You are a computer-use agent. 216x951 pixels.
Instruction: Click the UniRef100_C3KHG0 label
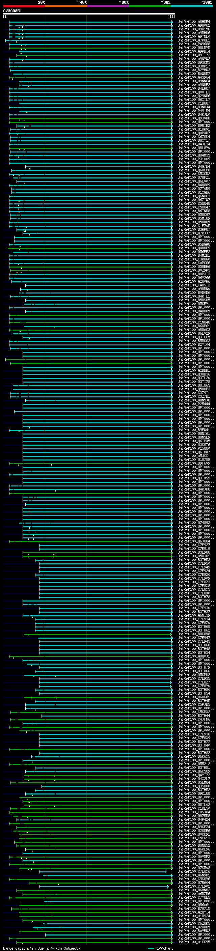[193, 259]
